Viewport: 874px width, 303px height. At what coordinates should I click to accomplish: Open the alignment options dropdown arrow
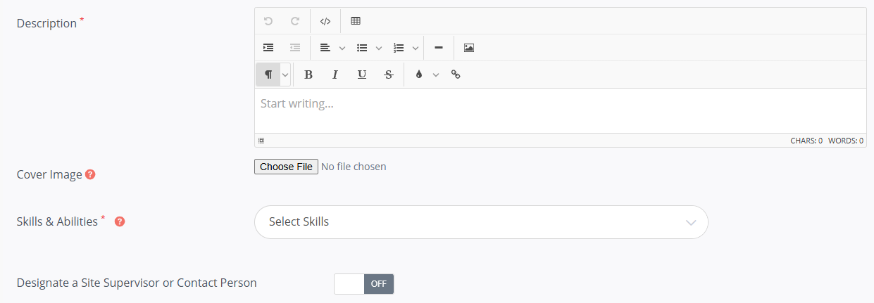(x=342, y=49)
